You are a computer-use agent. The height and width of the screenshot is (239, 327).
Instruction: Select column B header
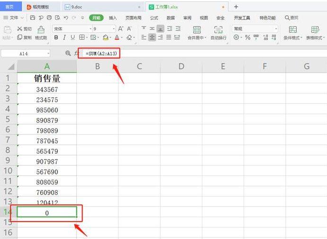pos(98,66)
